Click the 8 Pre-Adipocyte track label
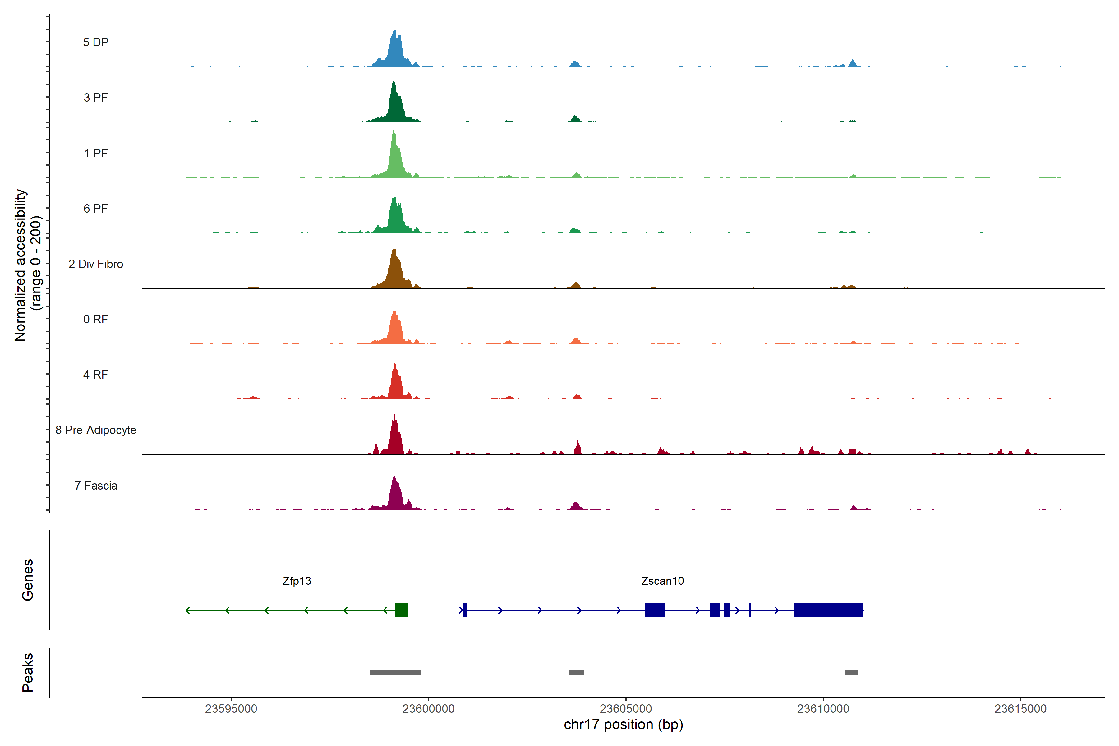The width and height of the screenshot is (1119, 746). [96, 430]
